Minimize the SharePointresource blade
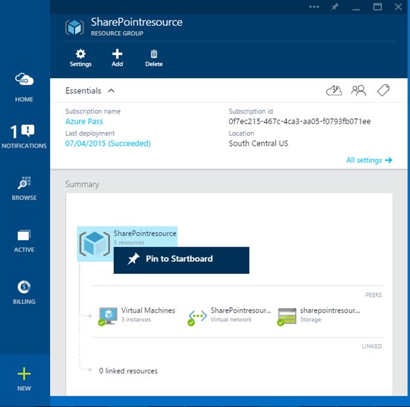 tap(356, 9)
